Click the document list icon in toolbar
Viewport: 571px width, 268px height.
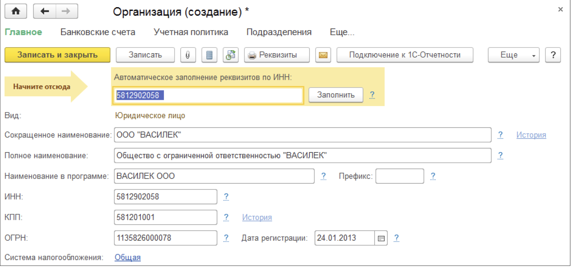tap(209, 55)
